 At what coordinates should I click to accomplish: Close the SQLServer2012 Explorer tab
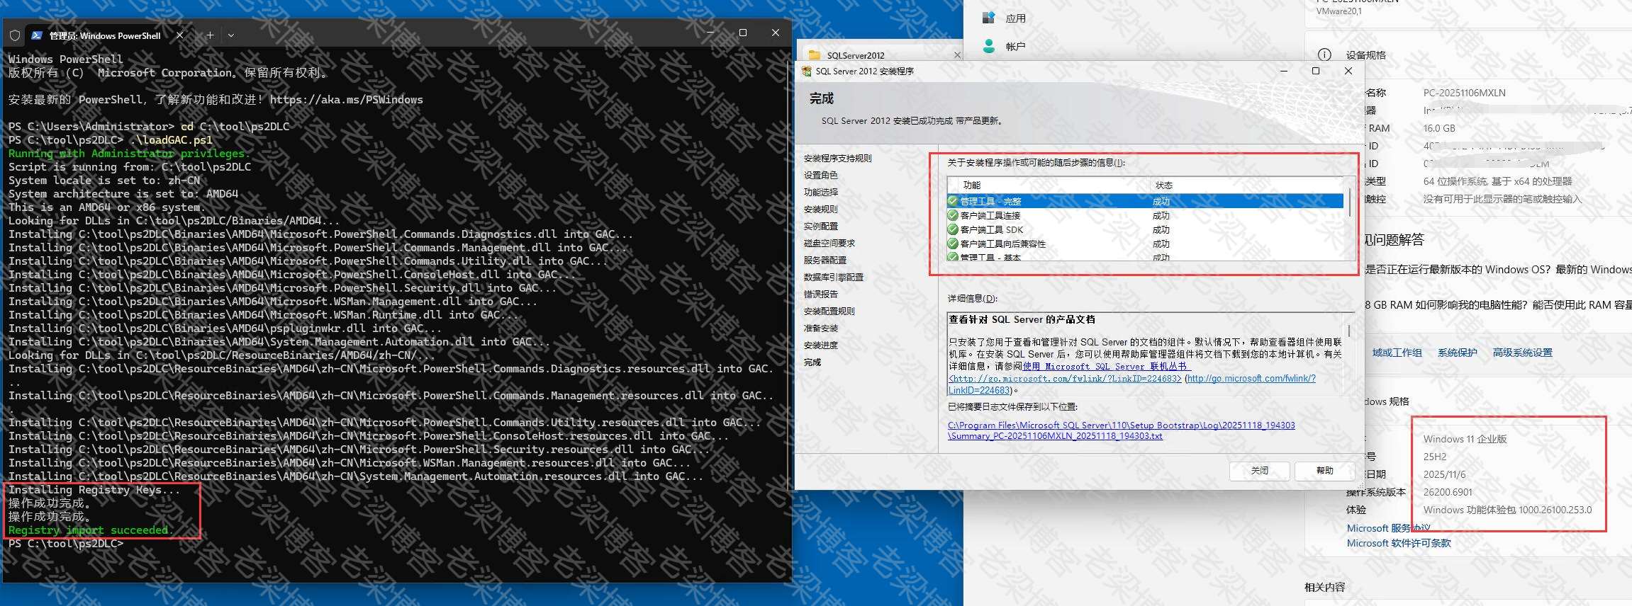957,55
